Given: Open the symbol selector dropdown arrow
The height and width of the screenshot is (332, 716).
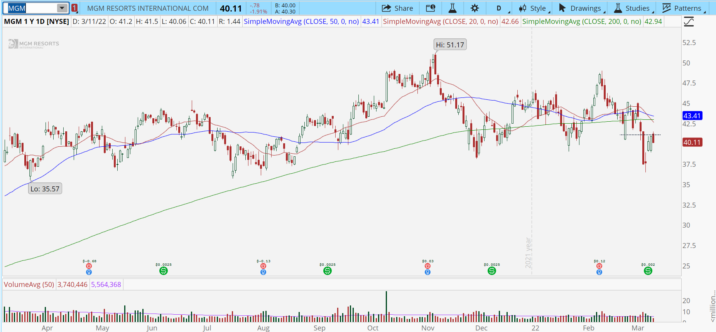Looking at the screenshot, I should pos(62,8).
